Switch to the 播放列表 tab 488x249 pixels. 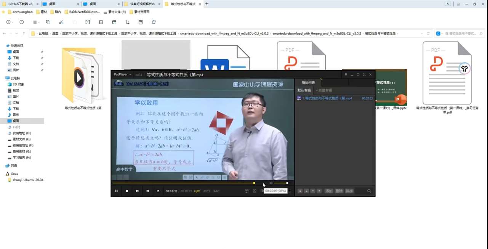coord(308,82)
